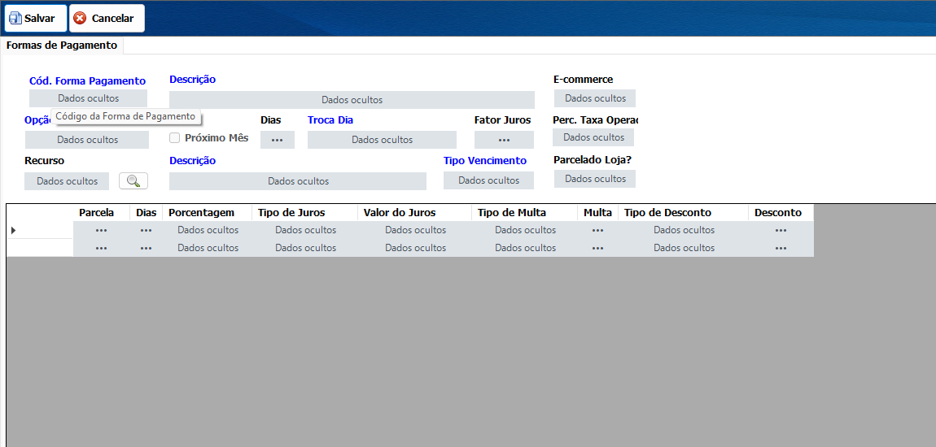Click the second row Valor do Juros cell
Viewport: 936px width, 447px height.
415,248
